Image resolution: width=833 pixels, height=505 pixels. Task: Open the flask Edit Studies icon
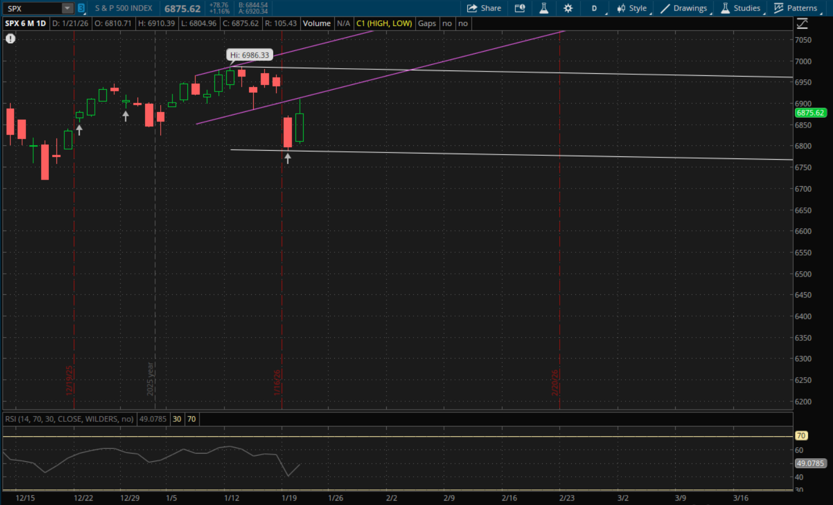click(544, 8)
